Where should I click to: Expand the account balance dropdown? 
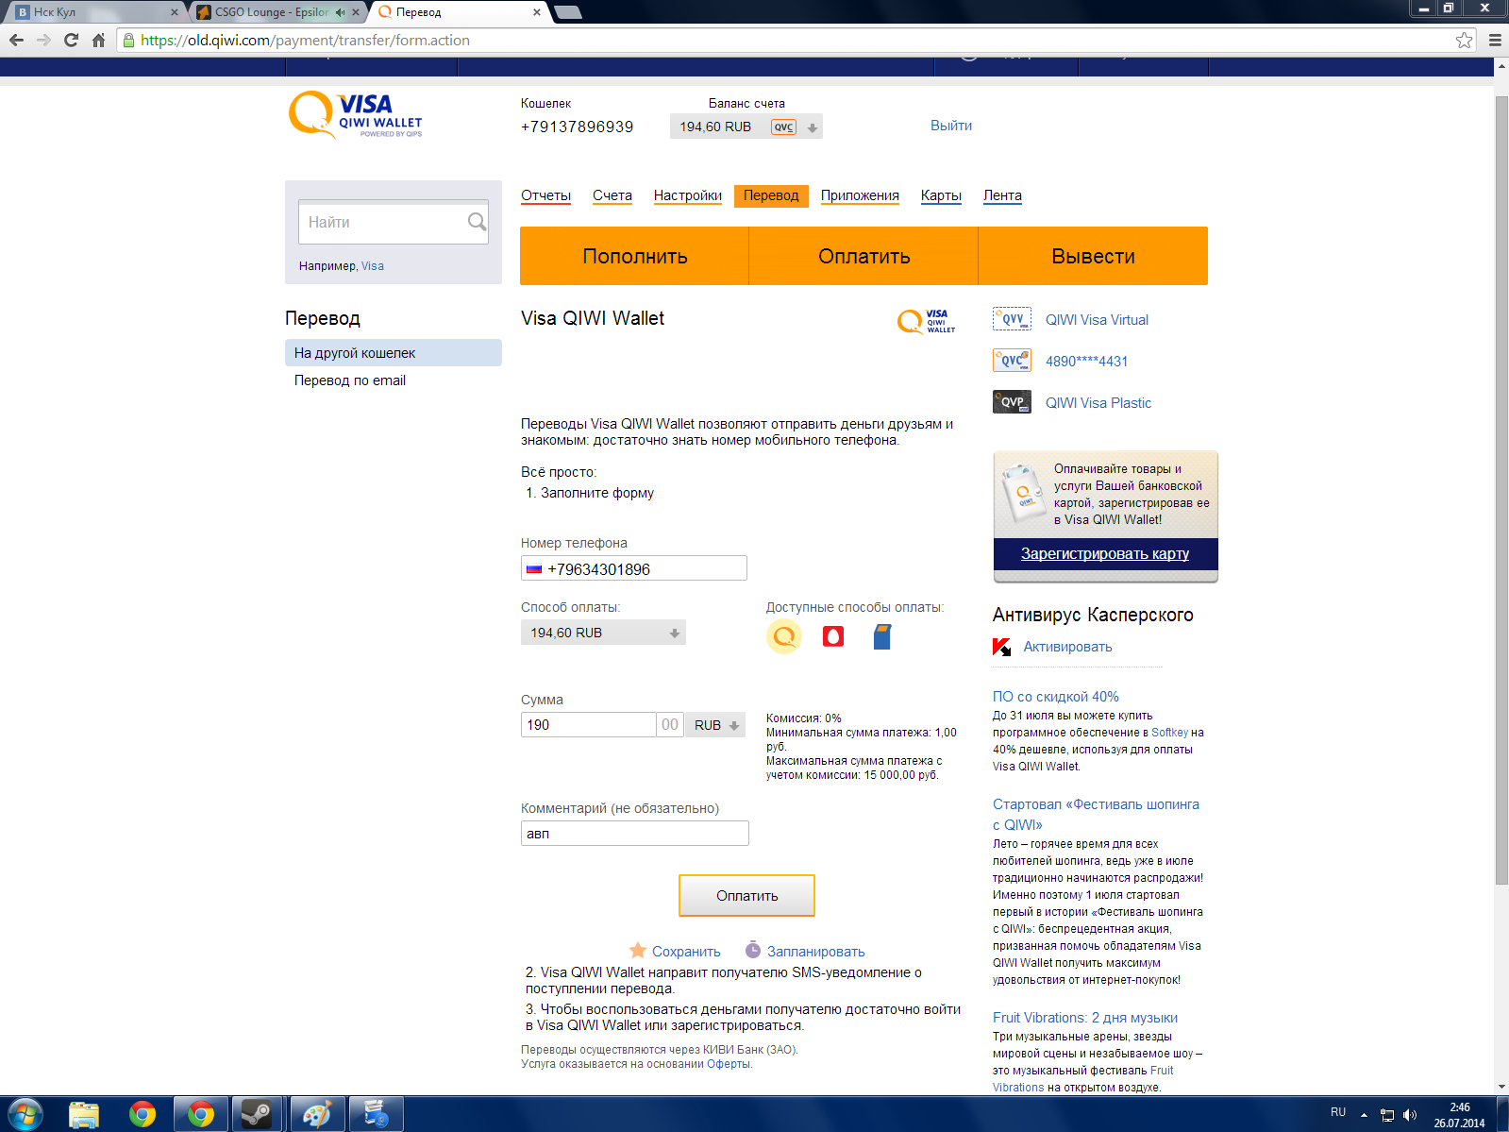pos(813,127)
